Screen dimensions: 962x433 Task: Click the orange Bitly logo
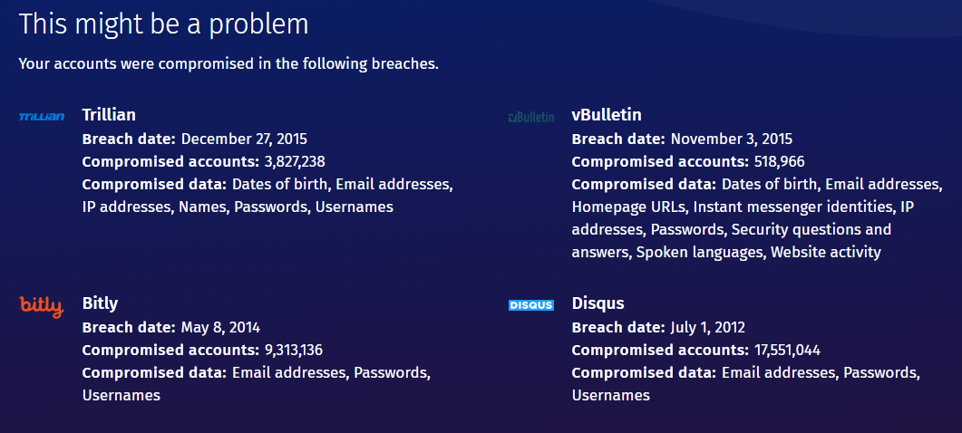tap(42, 306)
